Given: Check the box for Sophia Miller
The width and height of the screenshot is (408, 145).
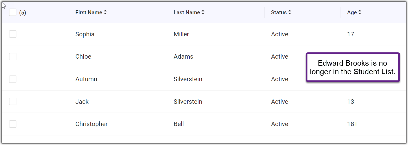Looking at the screenshot, I should [13, 34].
